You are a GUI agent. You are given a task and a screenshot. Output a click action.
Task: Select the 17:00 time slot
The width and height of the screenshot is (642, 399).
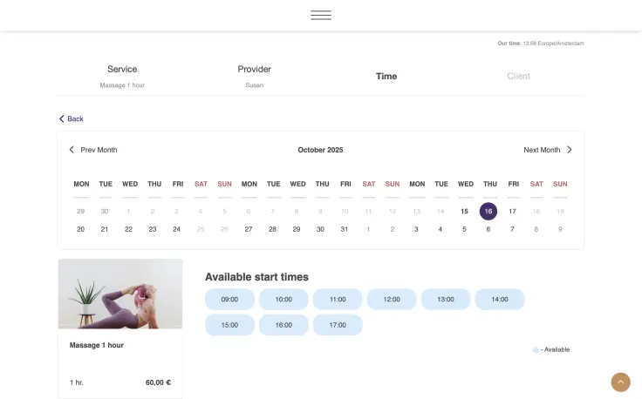pos(338,325)
